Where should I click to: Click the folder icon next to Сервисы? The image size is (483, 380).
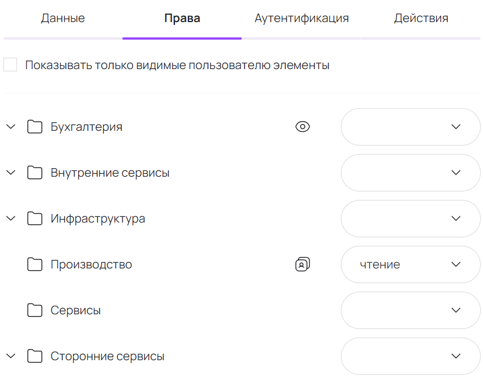(35, 310)
